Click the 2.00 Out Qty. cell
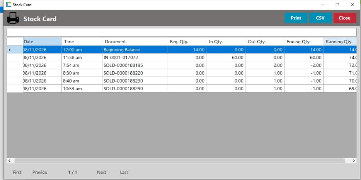 [x=265, y=65]
